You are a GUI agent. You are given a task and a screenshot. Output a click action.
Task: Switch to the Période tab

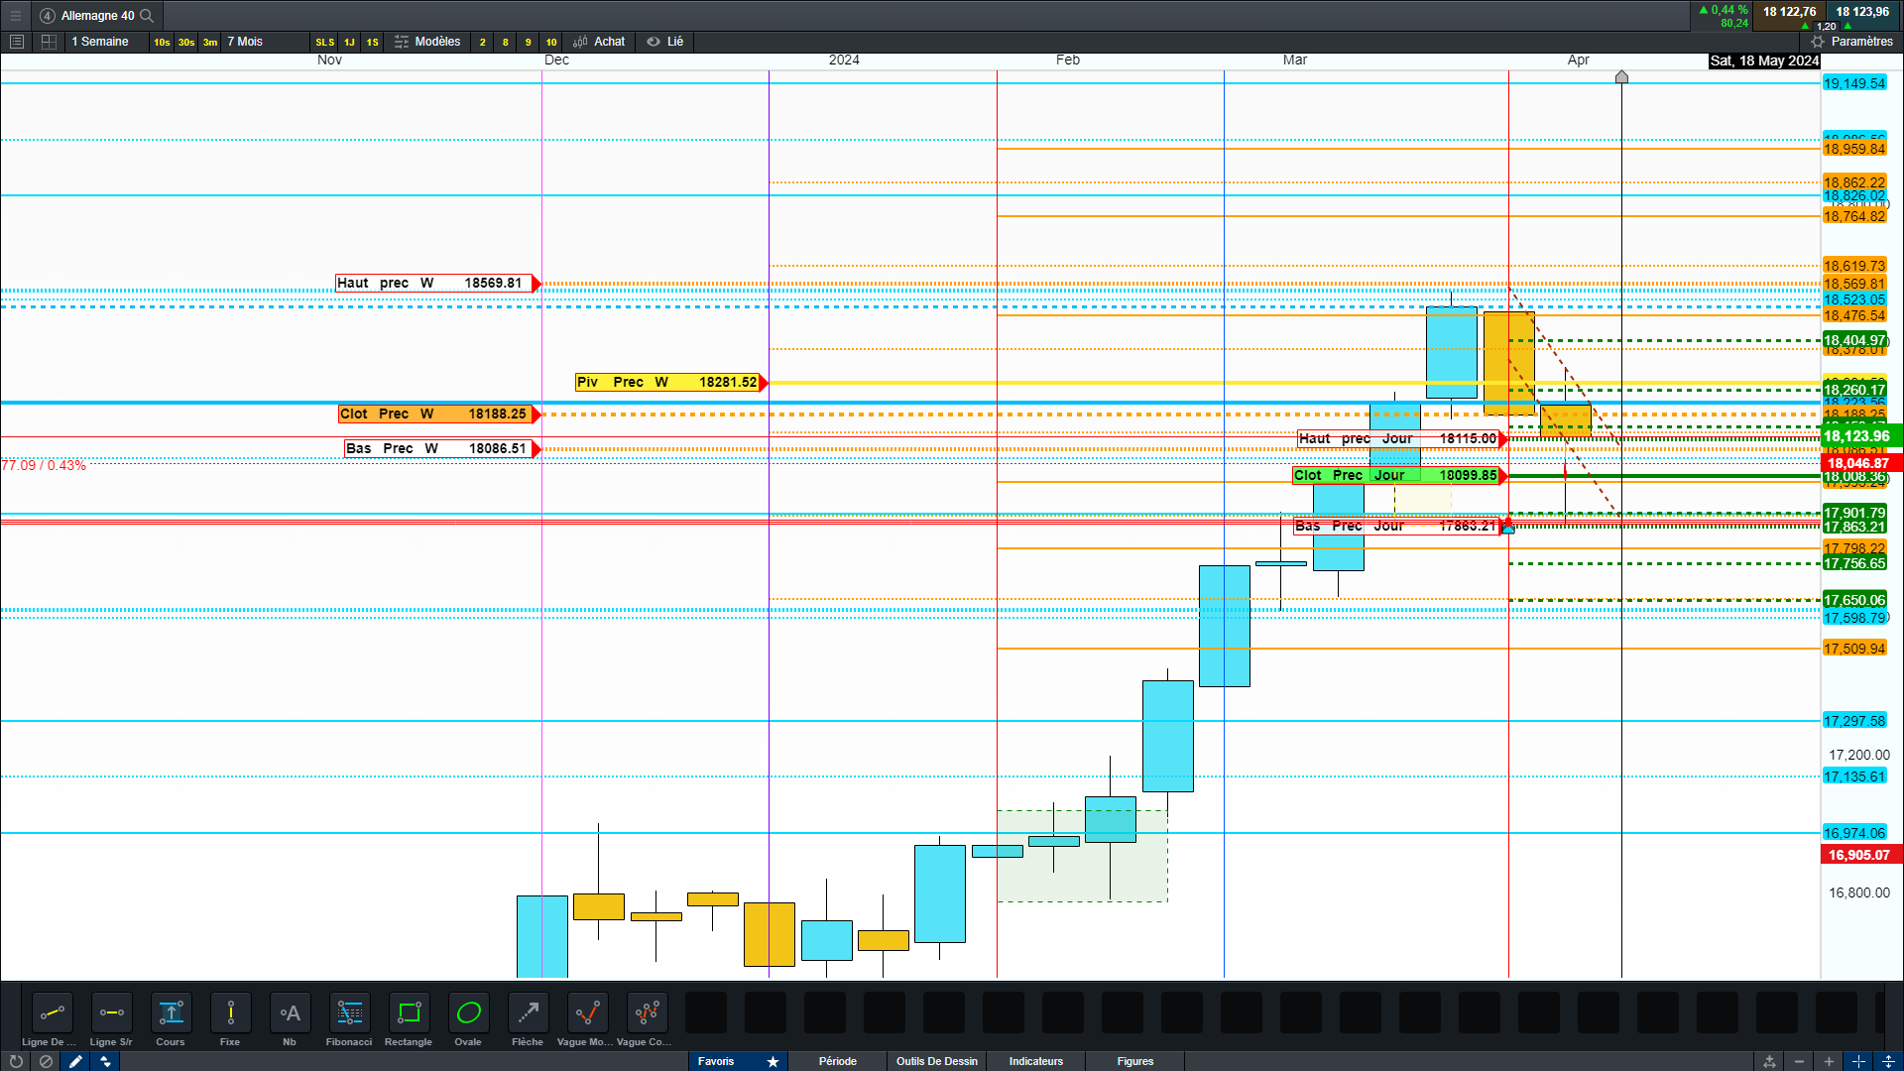tap(837, 1061)
